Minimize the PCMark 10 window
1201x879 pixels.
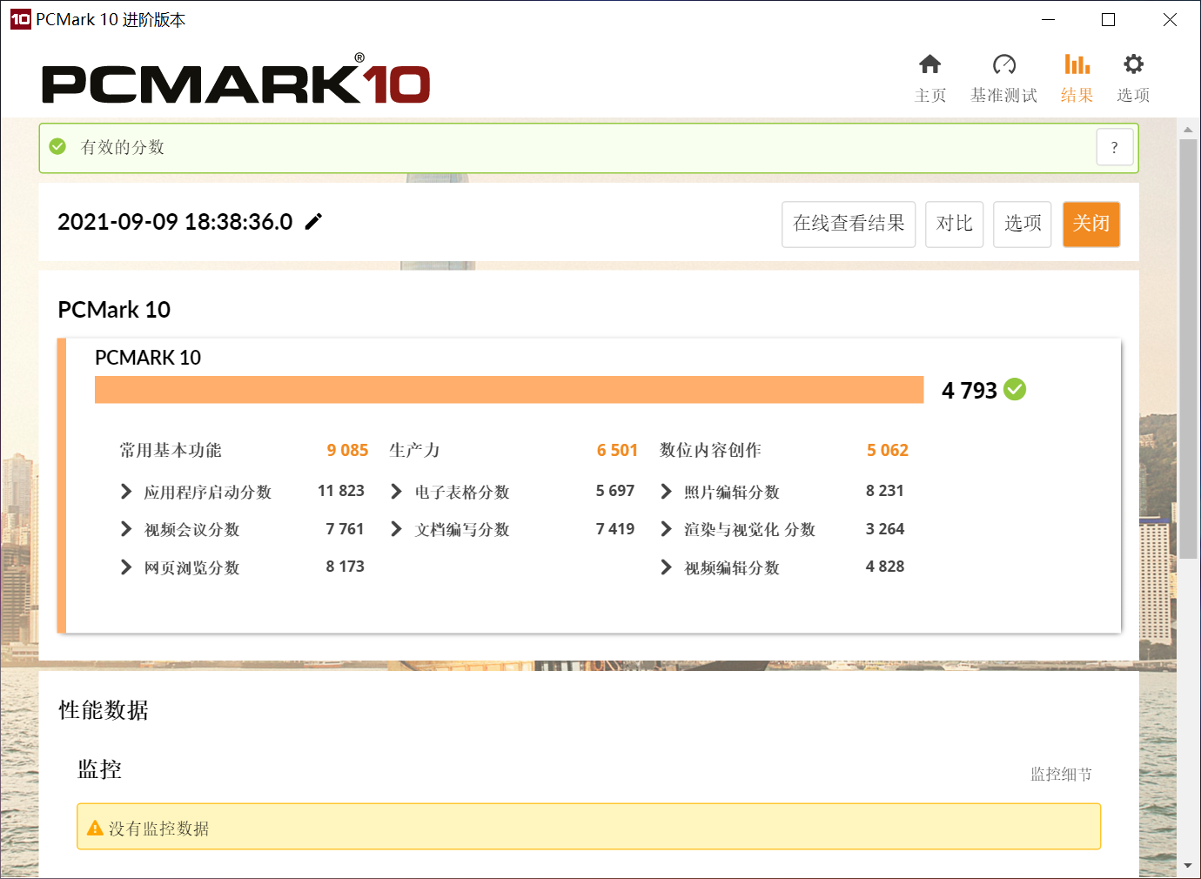1049,19
